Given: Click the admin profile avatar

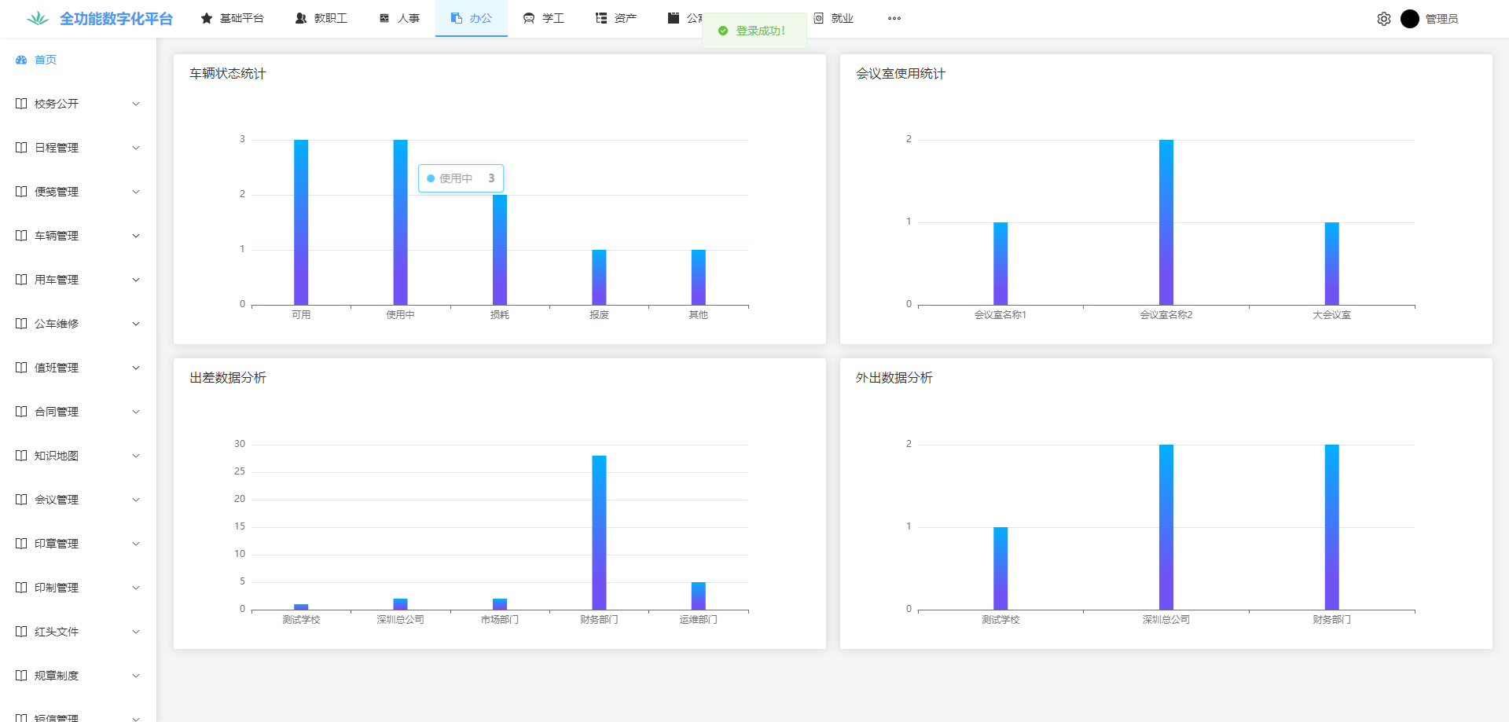Looking at the screenshot, I should tap(1409, 19).
